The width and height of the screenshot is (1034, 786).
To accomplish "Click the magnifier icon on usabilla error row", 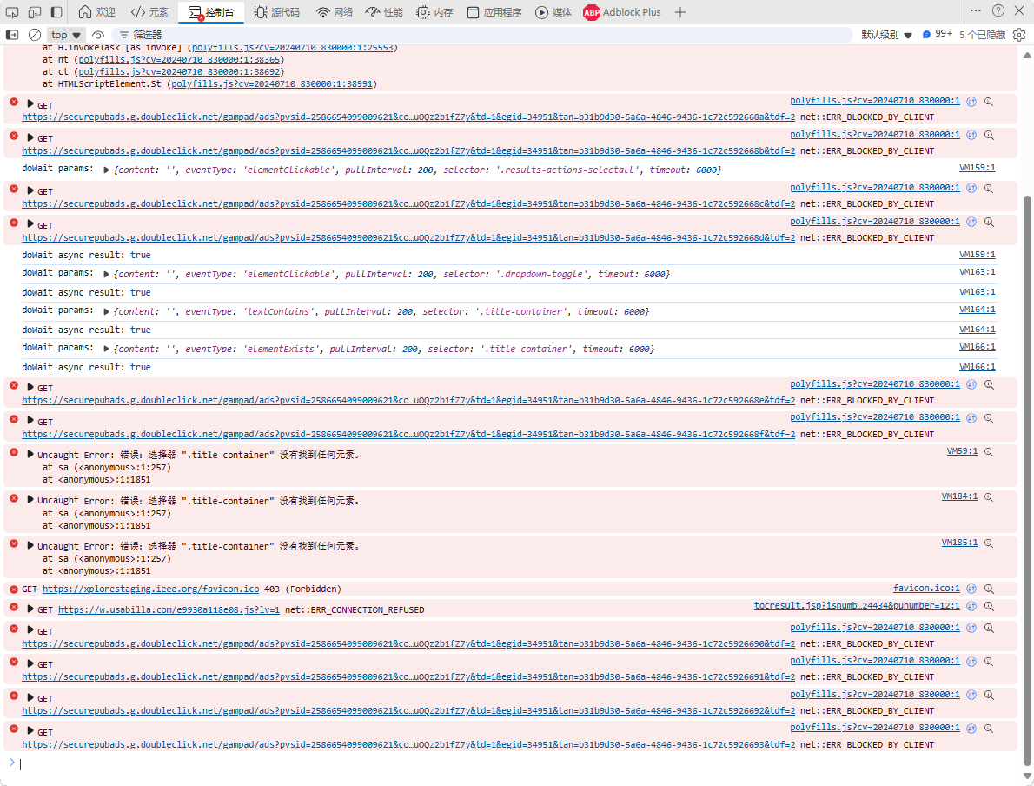I will pyautogui.click(x=989, y=606).
